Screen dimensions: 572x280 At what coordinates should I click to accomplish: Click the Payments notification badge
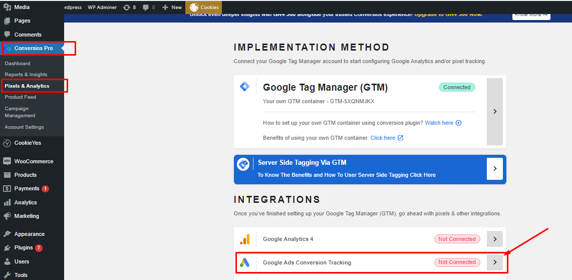click(45, 188)
